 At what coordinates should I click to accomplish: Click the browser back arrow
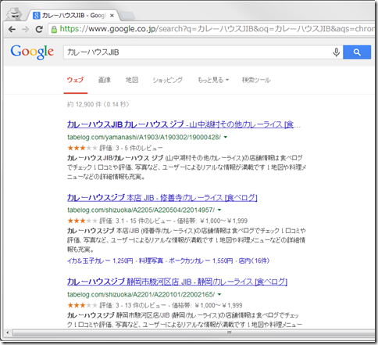click(12, 29)
